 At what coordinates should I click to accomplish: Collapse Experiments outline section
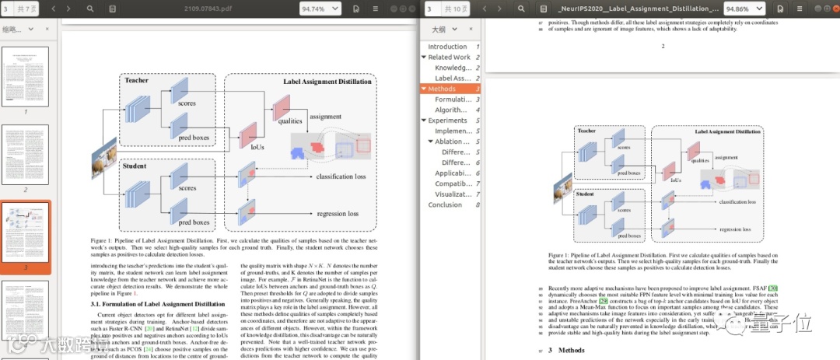point(424,121)
